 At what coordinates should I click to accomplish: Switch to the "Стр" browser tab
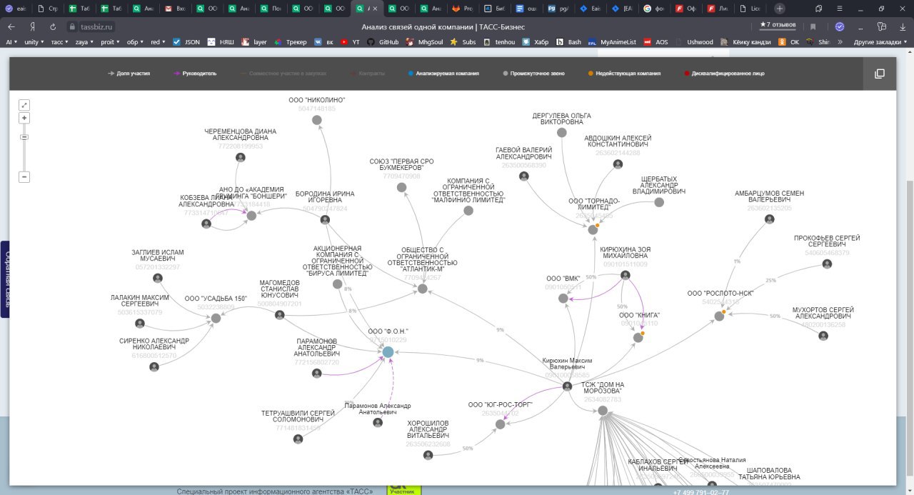tap(48, 9)
